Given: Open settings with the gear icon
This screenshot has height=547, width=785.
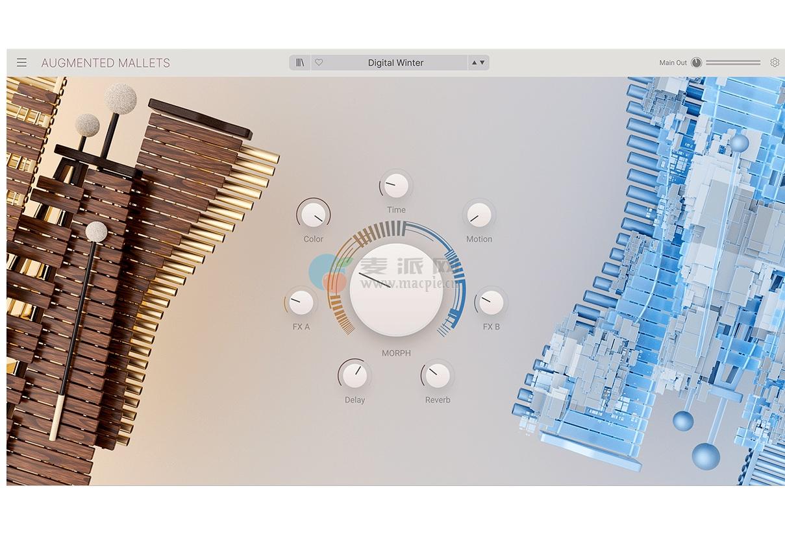Looking at the screenshot, I should tap(775, 63).
